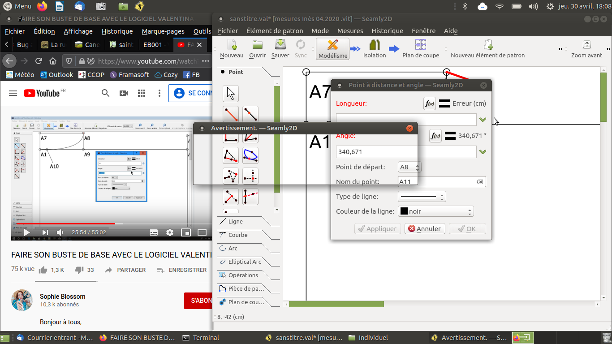The image size is (612, 344).
Task: Select the arrow pointer tool
Action: [231, 94]
